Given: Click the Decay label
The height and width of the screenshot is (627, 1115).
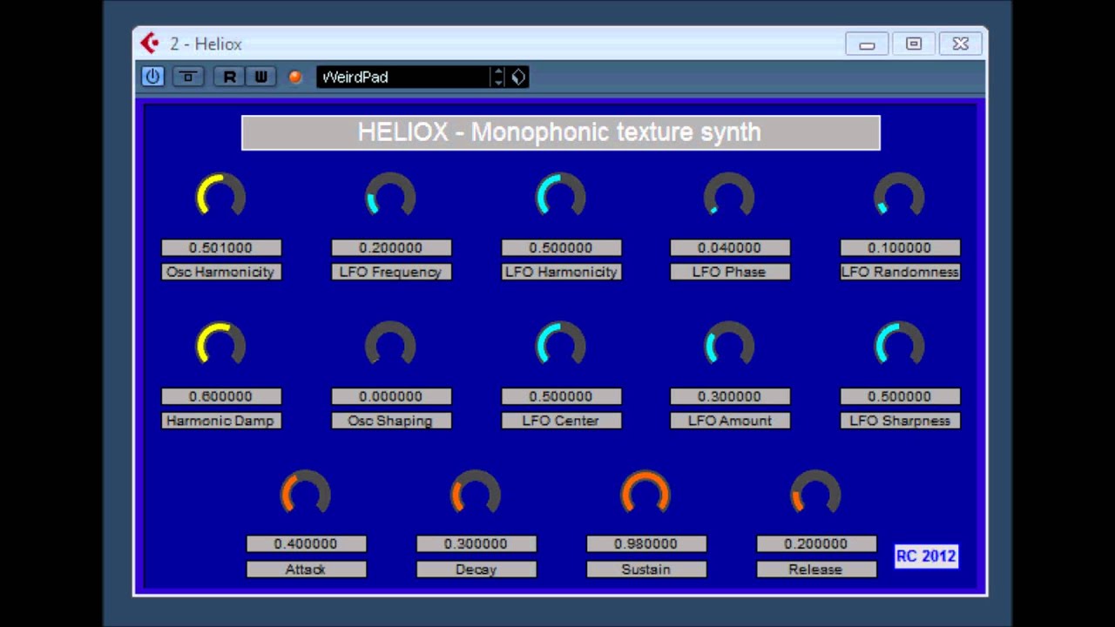Looking at the screenshot, I should tap(476, 569).
